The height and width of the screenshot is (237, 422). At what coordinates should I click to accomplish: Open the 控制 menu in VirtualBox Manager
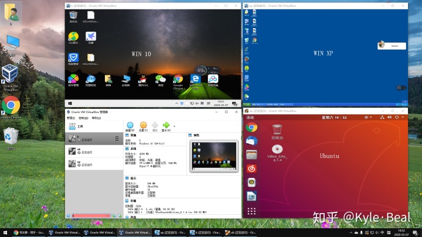(x=83, y=118)
